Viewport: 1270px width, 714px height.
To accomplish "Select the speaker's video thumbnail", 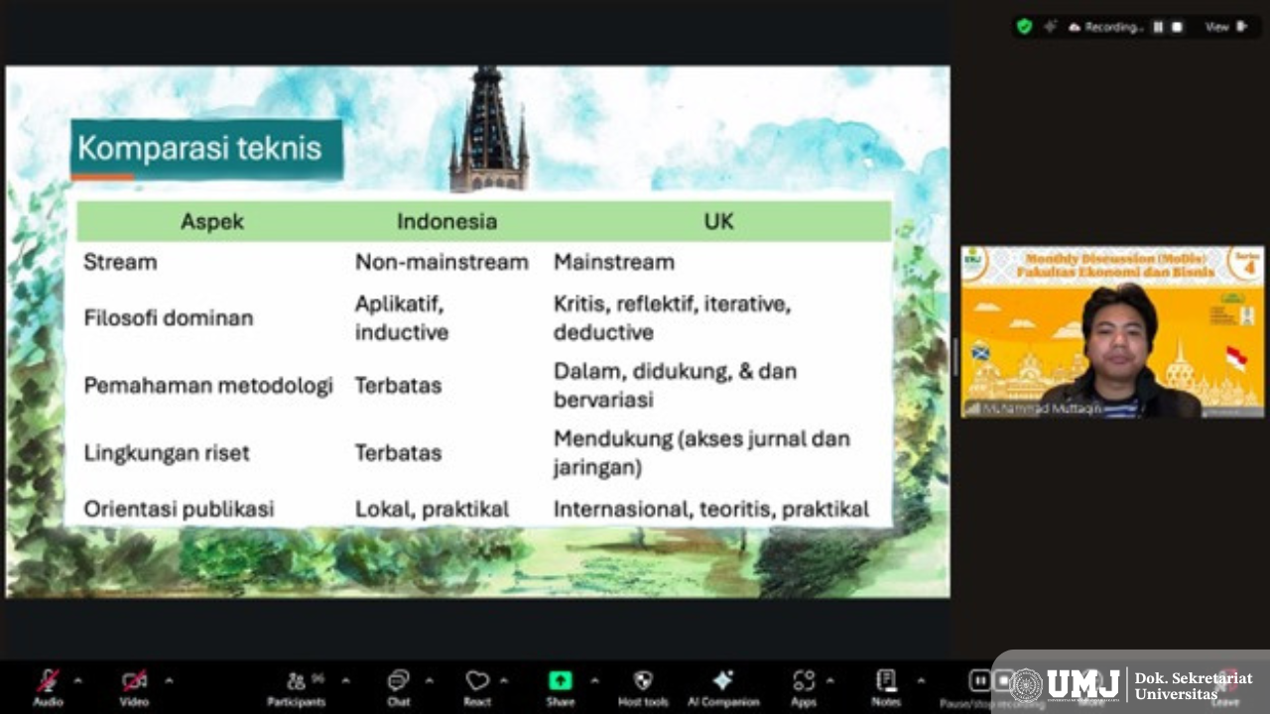I will (x=1112, y=331).
